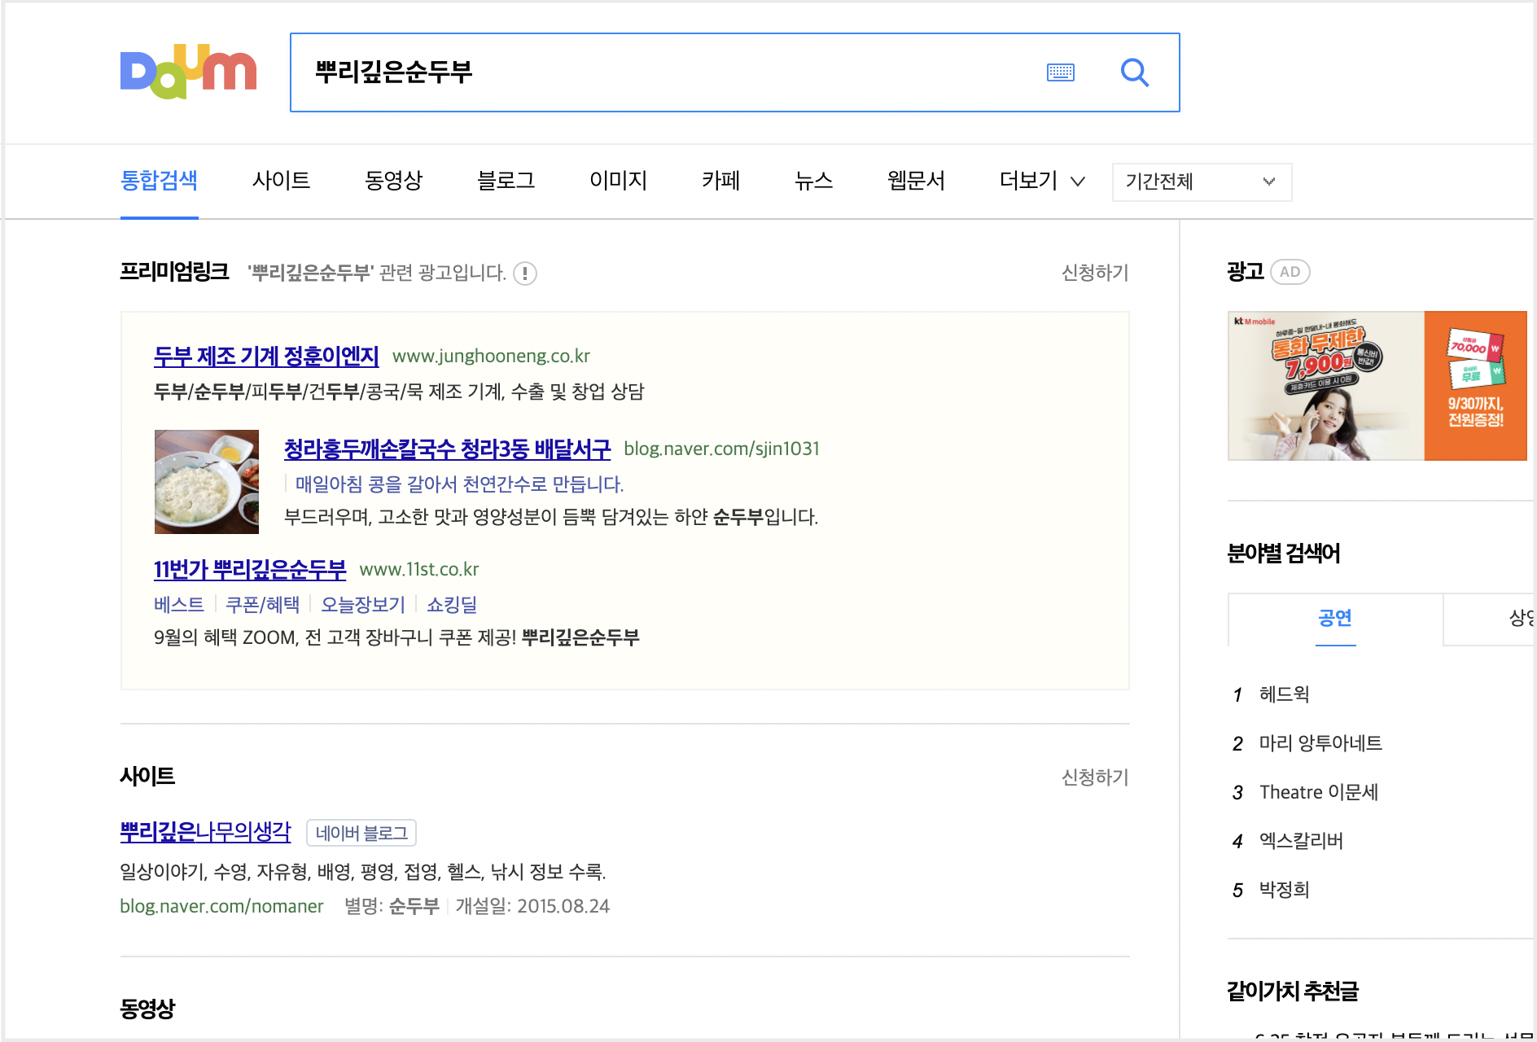Viewport: 1537px width, 1042px height.
Task: Open the 웹문서 tab
Action: coord(916,180)
